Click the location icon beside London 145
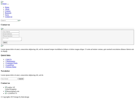 point(6,87)
